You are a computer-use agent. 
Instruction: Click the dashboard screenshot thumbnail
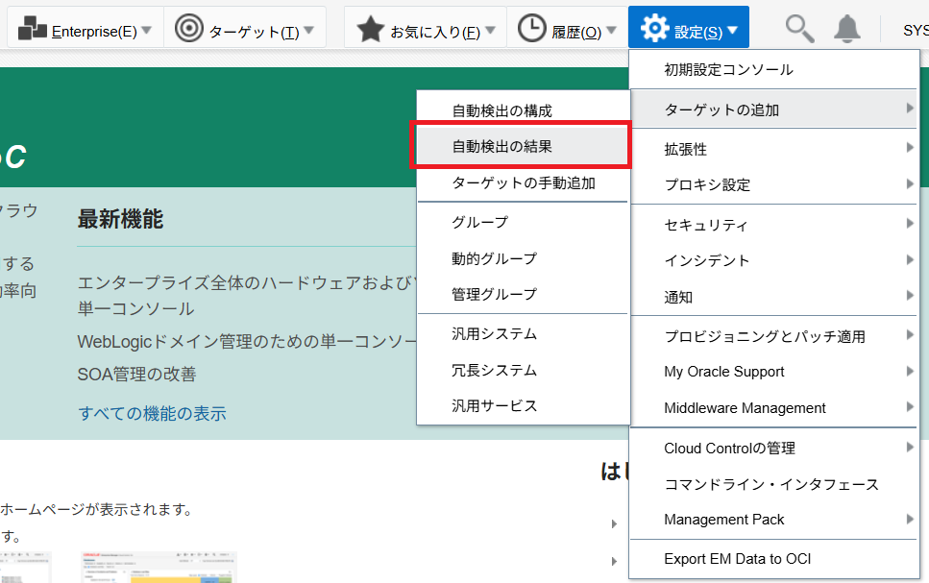click(159, 569)
